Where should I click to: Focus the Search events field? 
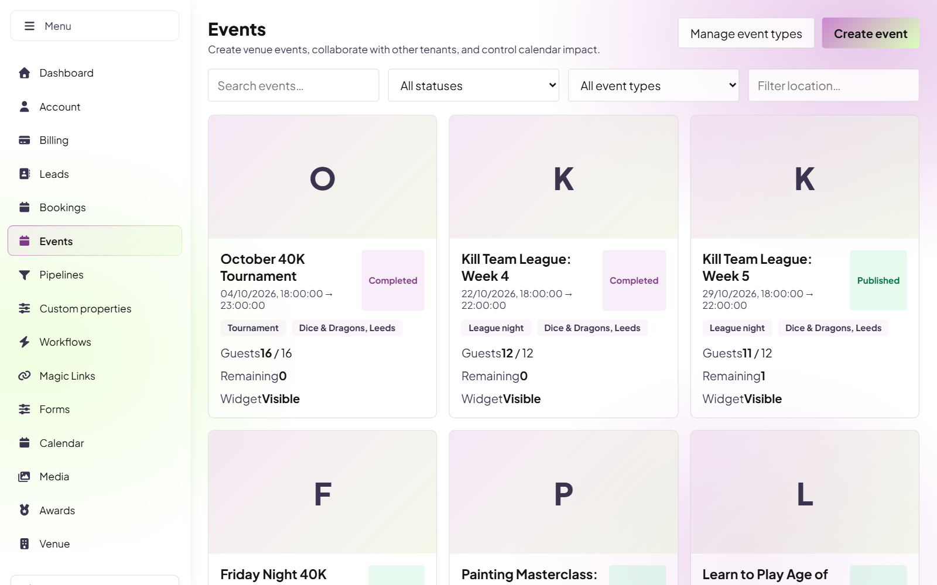293,85
